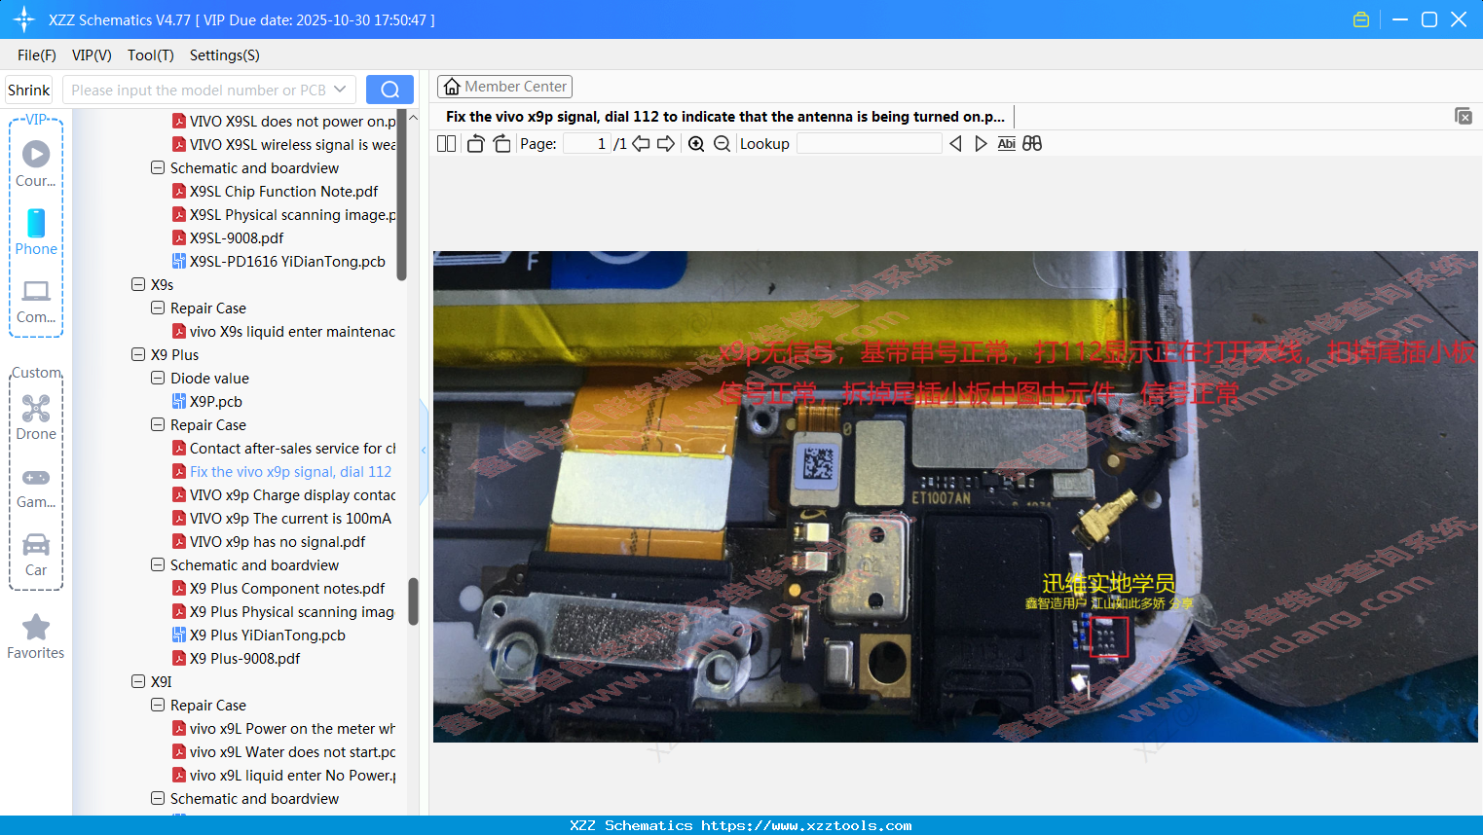The width and height of the screenshot is (1483, 835).
Task: Click the Shrink button
Action: pyautogui.click(x=28, y=90)
